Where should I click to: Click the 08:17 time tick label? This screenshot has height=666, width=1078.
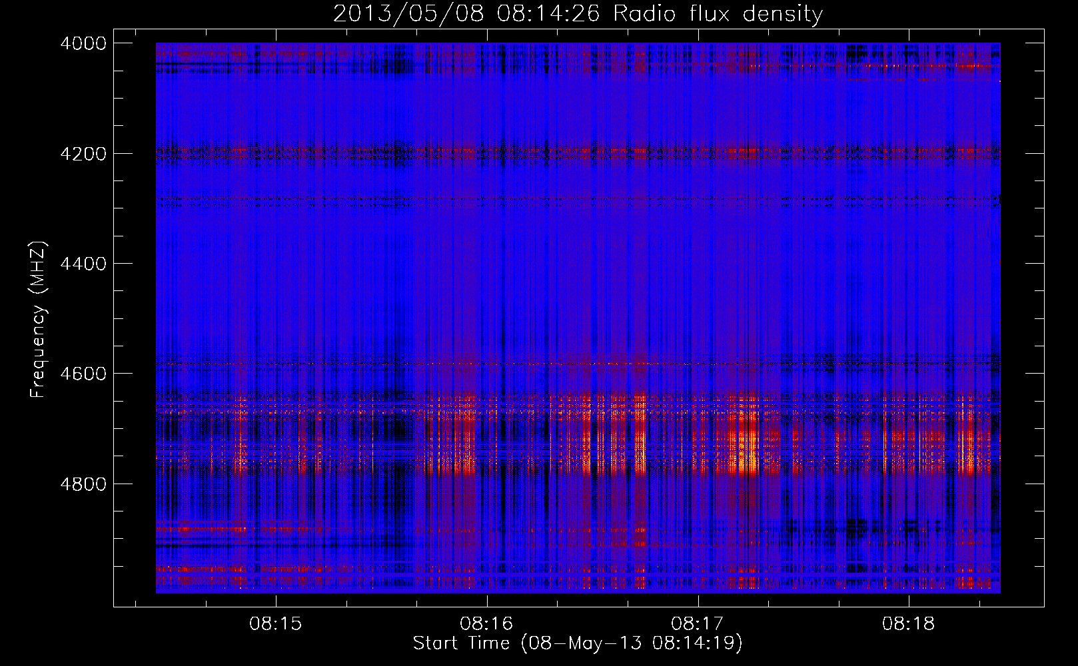[698, 624]
